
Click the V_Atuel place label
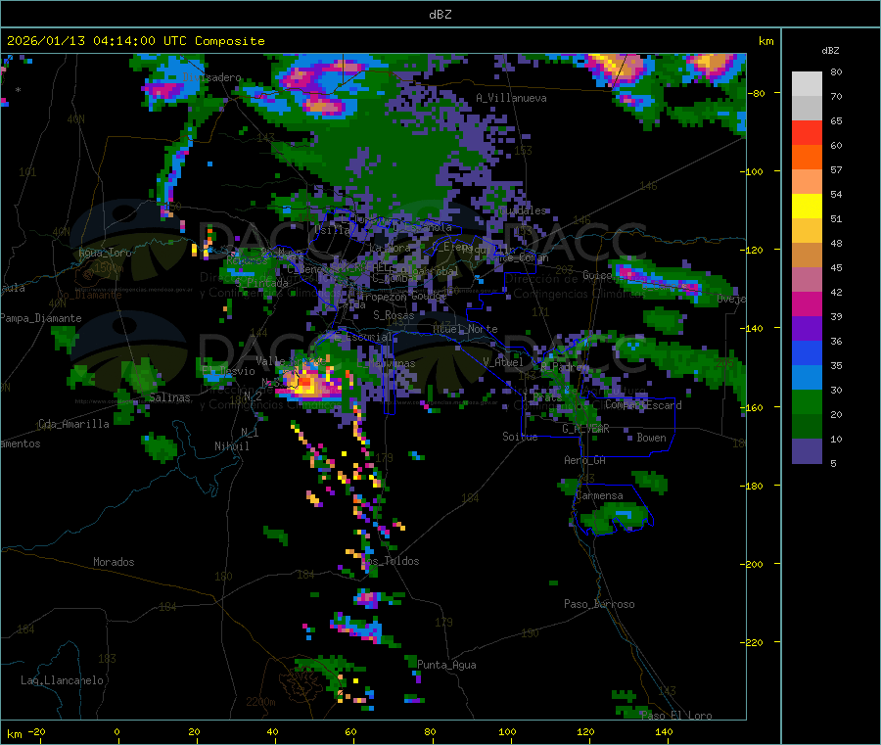[503, 362]
